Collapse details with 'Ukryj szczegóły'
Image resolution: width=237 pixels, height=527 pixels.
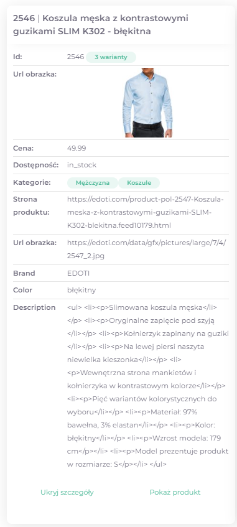pos(67,492)
